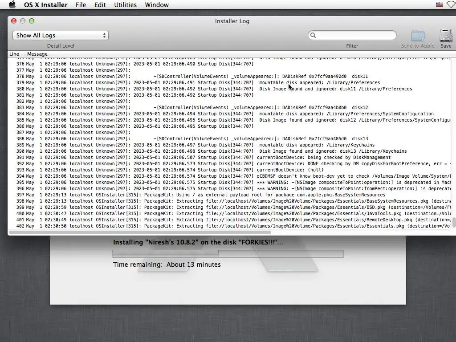Select log line 394 about dCBDMSF
456x342 pixels.
click(230, 176)
